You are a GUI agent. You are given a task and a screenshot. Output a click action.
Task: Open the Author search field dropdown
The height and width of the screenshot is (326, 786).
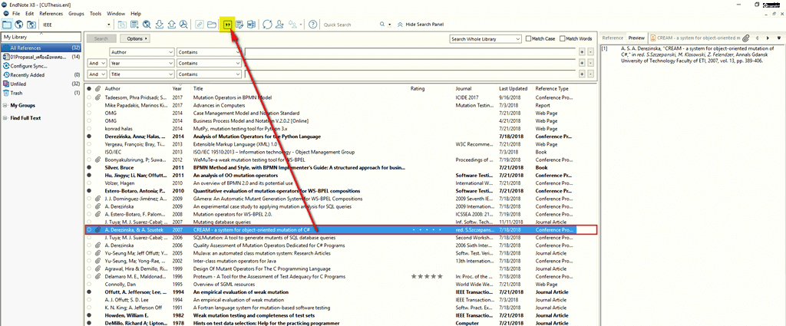pos(141,51)
